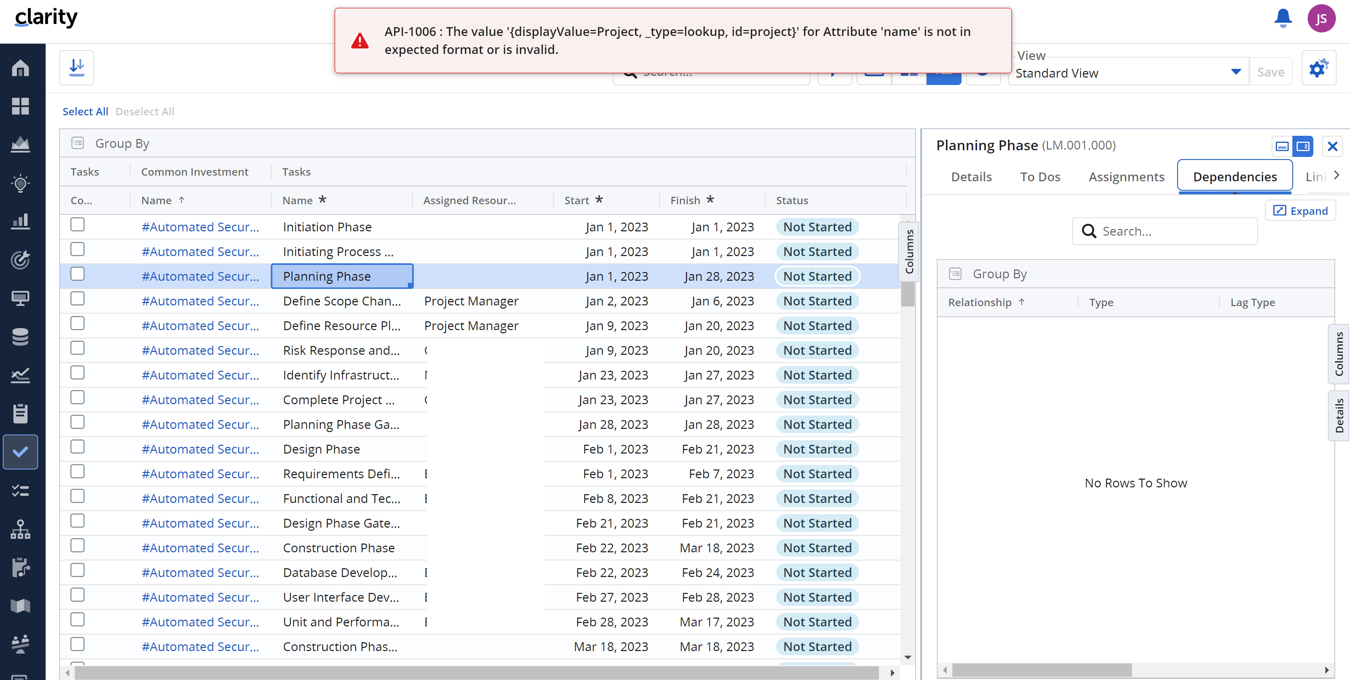Click the Select All link

[x=85, y=111]
